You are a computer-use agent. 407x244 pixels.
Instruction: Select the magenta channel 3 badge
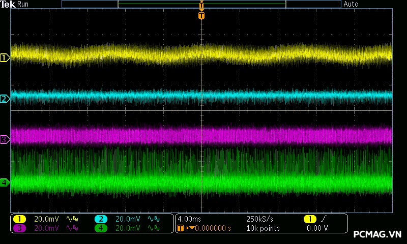[x=19, y=228]
